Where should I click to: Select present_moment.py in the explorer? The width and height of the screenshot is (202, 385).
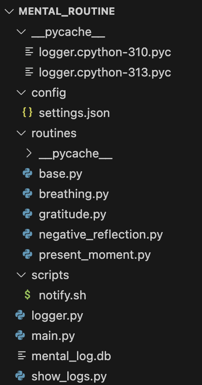coord(95,255)
